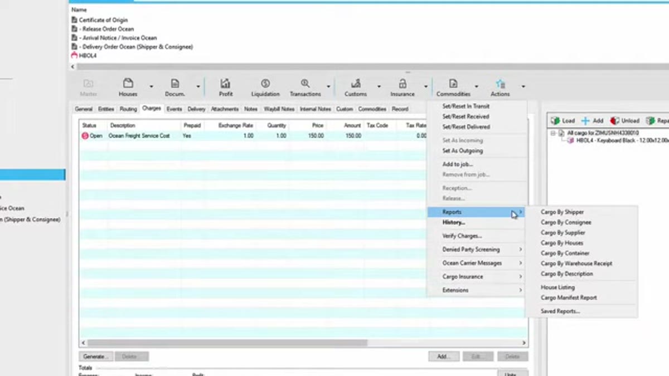Switch to the Entities tab

[106, 109]
